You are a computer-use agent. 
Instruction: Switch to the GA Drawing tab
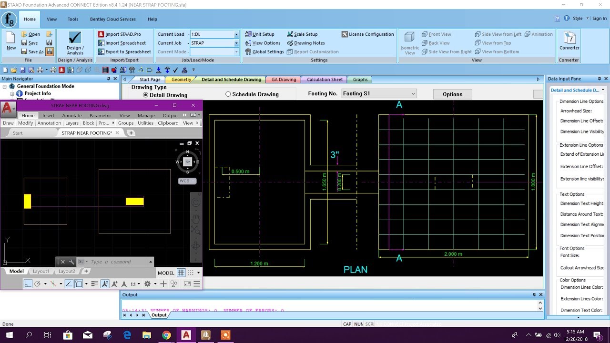[x=283, y=79]
